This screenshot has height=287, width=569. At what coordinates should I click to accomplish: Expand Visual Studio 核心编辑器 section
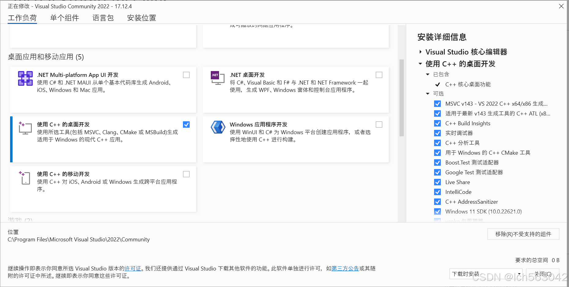pyautogui.click(x=421, y=52)
